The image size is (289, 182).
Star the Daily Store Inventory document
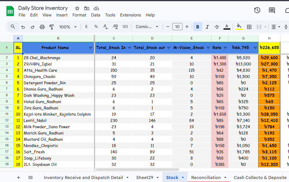coord(77,8)
